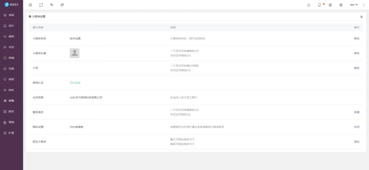This screenshot has width=369, height=170.
Task: Go to 财务 in the sidebar
Action: coord(9,111)
